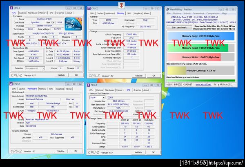Switch to the SPD tab in the Memory-tab window
245x167 pixels.
click(x=129, y=13)
